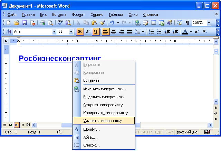This screenshot has width=221, height=151.
Task: Click the Copy toolbar icon
Action: (x=86, y=23)
